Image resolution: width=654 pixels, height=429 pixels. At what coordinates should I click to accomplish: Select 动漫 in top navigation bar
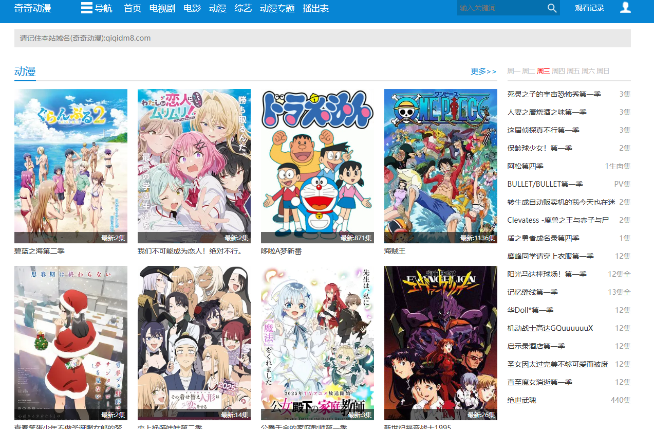click(x=218, y=8)
